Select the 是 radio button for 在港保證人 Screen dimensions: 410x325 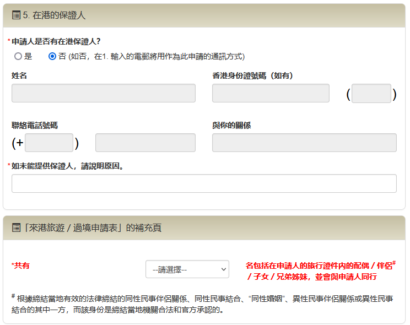point(18,56)
